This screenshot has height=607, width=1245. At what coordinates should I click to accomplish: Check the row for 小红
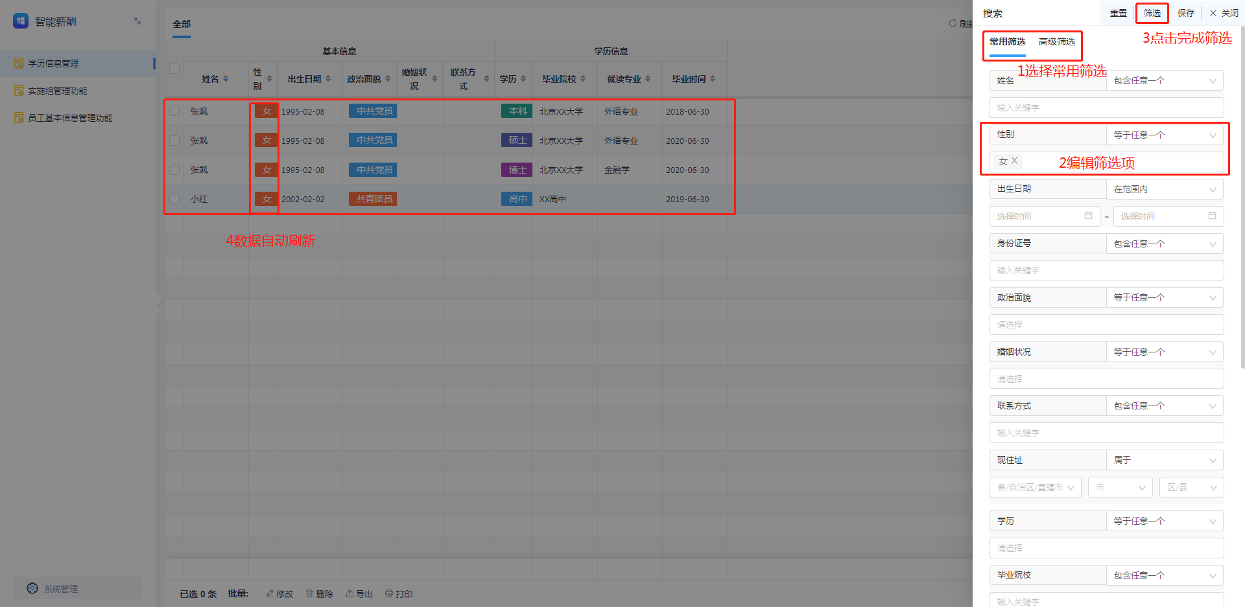(x=174, y=199)
